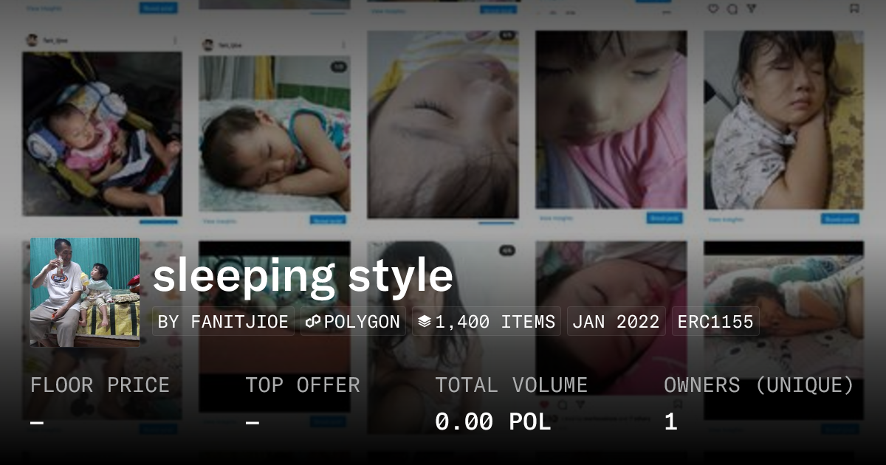Click the 1,400 ITEMS badge
886x465 pixels.
[487, 321]
